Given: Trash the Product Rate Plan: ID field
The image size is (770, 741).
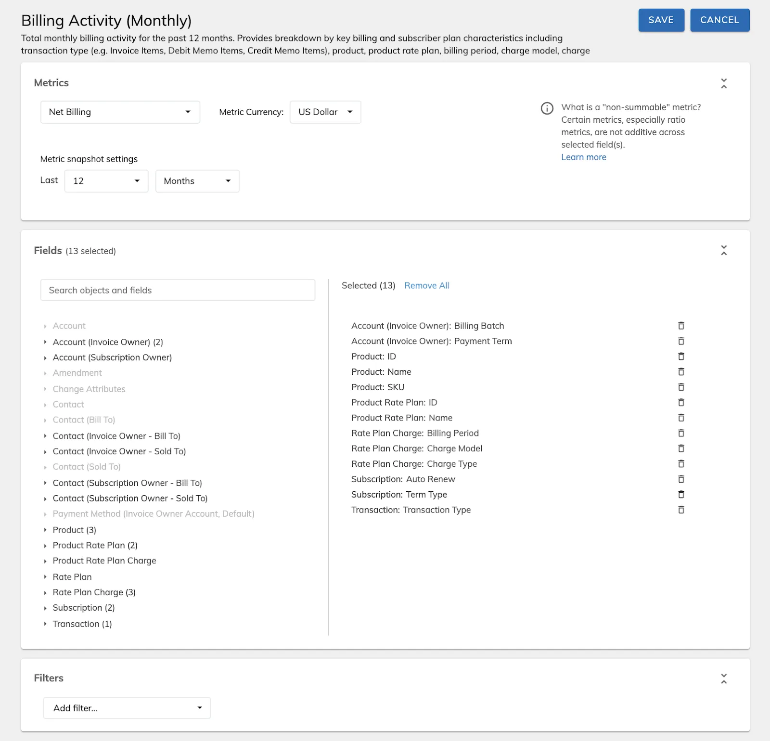Looking at the screenshot, I should click(681, 403).
